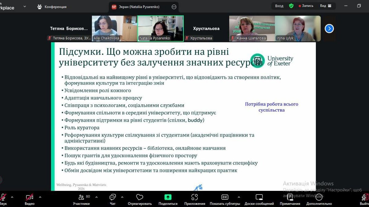The image size is (369, 207).
Task: Open Доски сообщений whiteboards
Action: point(259,197)
